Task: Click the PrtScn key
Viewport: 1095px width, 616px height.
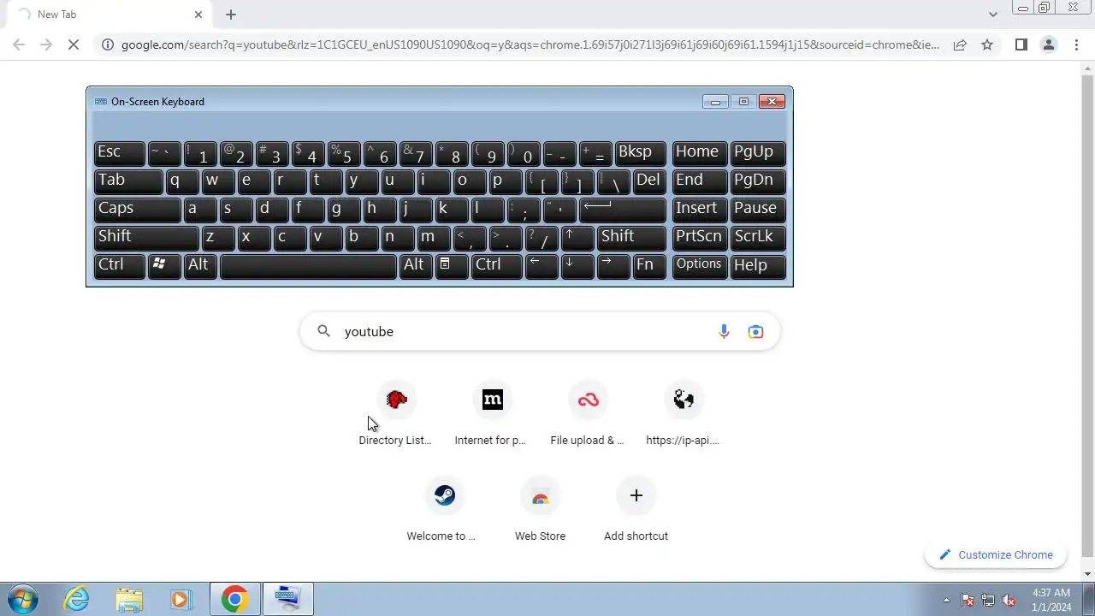Action: (700, 237)
